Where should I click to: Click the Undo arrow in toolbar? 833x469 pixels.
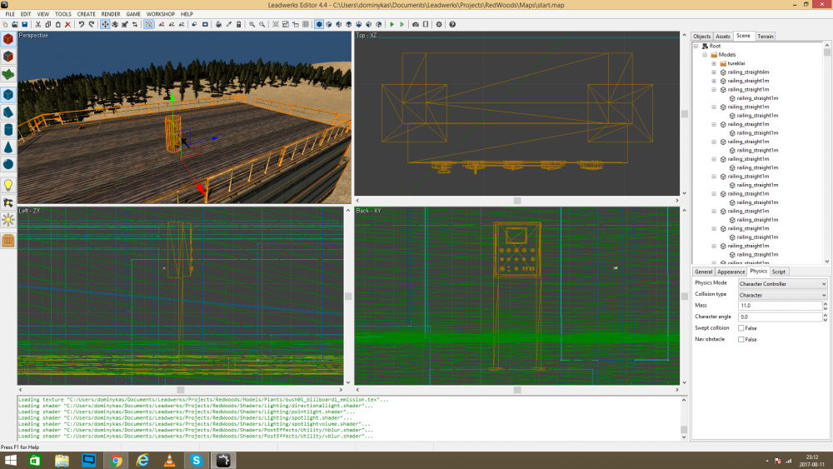click(81, 25)
